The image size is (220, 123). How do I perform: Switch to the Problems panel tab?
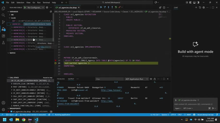point(61,79)
